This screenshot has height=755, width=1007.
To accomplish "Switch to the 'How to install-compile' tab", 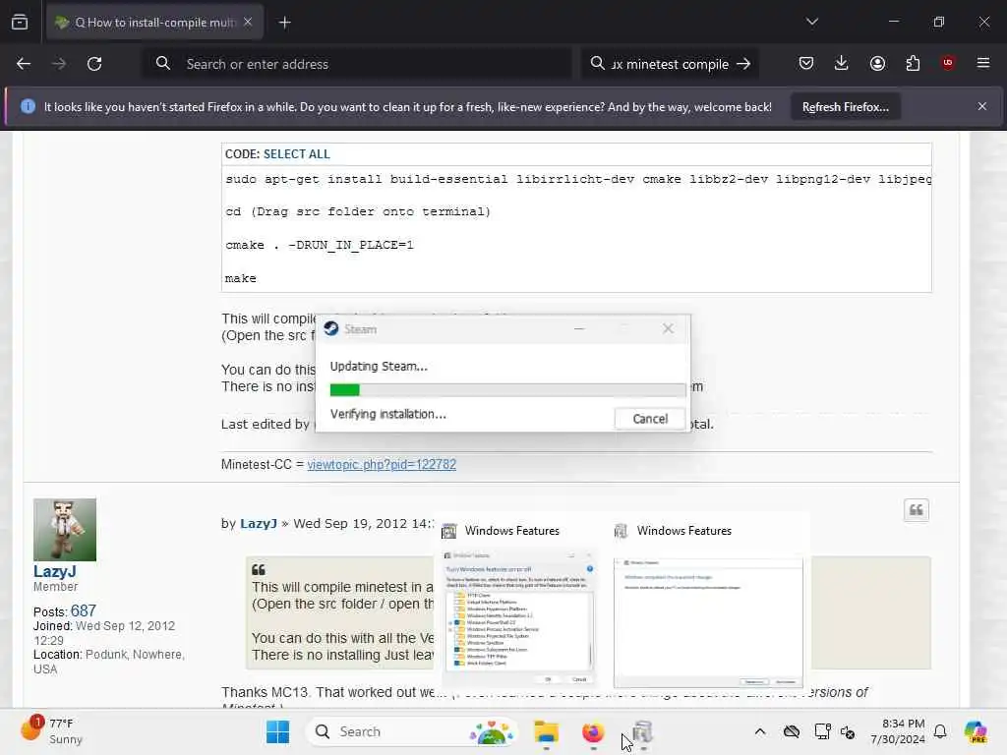I will (x=154, y=23).
